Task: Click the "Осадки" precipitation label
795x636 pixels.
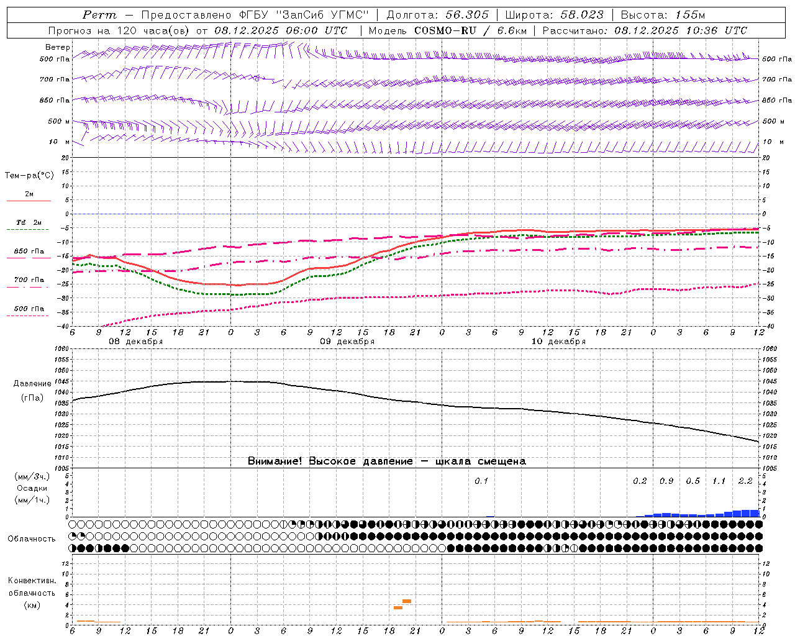Action: coord(32,488)
